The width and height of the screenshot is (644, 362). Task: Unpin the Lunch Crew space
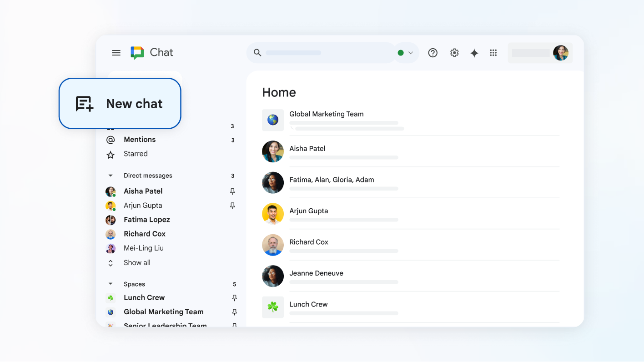point(234,298)
